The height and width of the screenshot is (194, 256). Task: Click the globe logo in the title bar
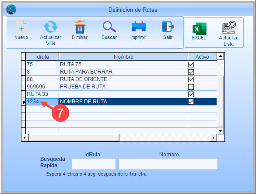11,9
